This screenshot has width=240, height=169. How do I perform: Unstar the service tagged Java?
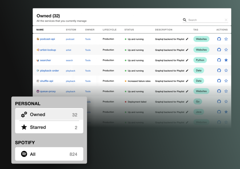(226, 112)
